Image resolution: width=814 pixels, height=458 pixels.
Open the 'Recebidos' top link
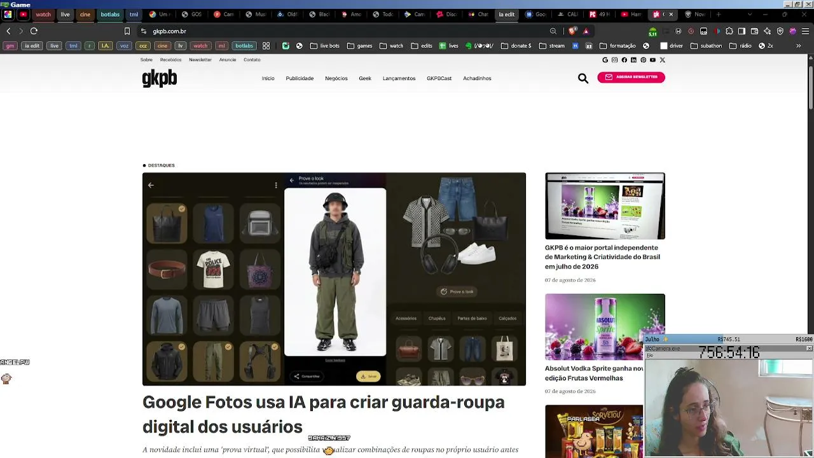(171, 60)
